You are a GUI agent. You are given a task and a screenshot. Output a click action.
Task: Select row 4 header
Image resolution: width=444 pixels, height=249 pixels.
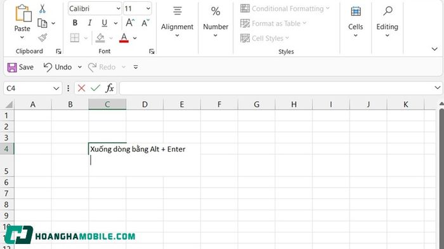6,149
